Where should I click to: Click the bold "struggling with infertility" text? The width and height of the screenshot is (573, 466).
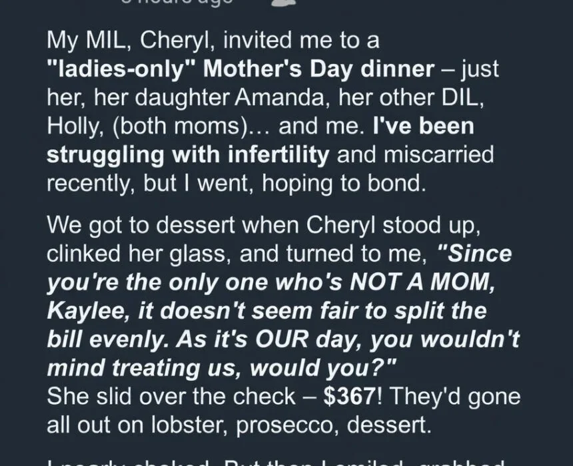coord(188,155)
